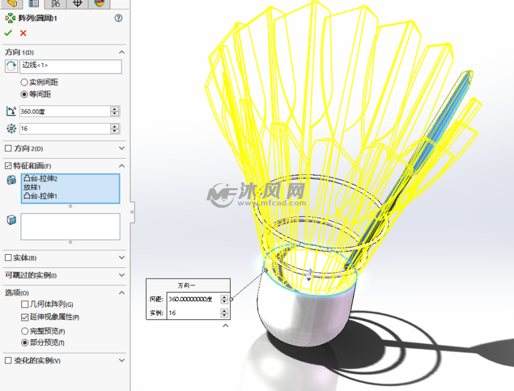
Task: Select 凸台-拉伸2 in feature list
Action: [40, 179]
